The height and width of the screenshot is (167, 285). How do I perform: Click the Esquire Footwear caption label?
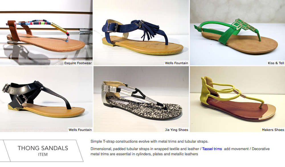tap(78, 63)
